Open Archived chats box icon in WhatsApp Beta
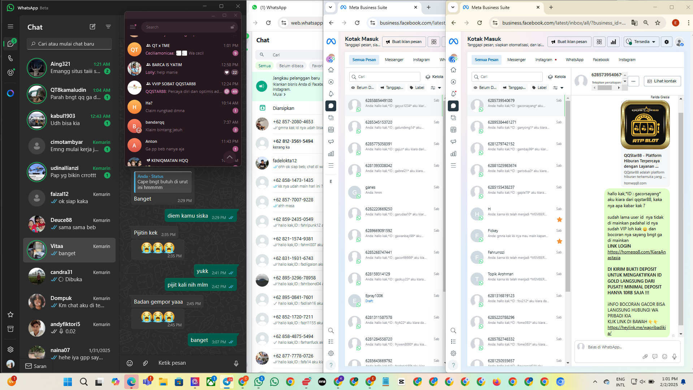 click(x=10, y=329)
